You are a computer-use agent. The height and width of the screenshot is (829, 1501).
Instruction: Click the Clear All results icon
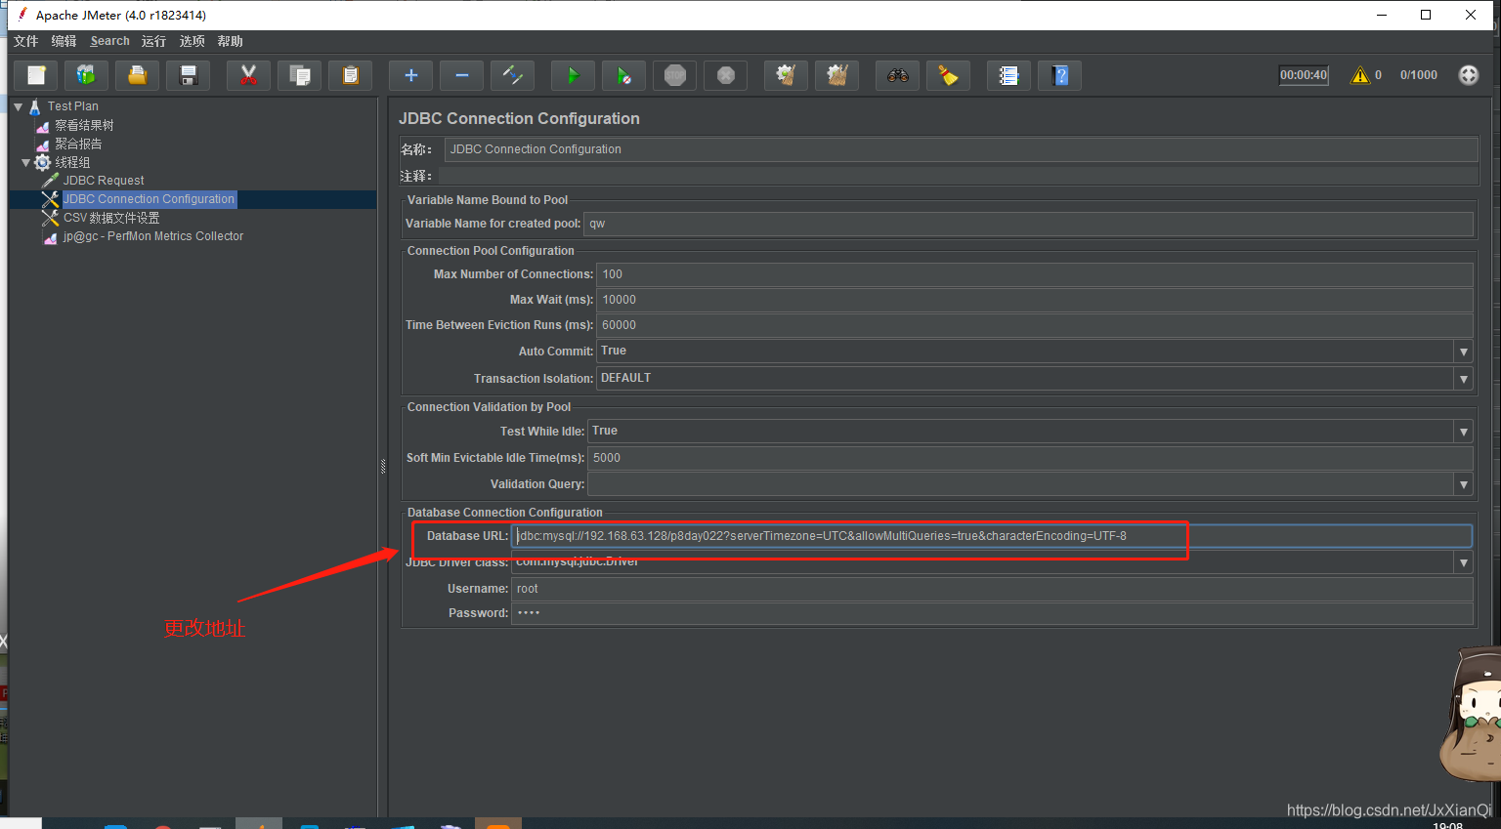click(836, 75)
